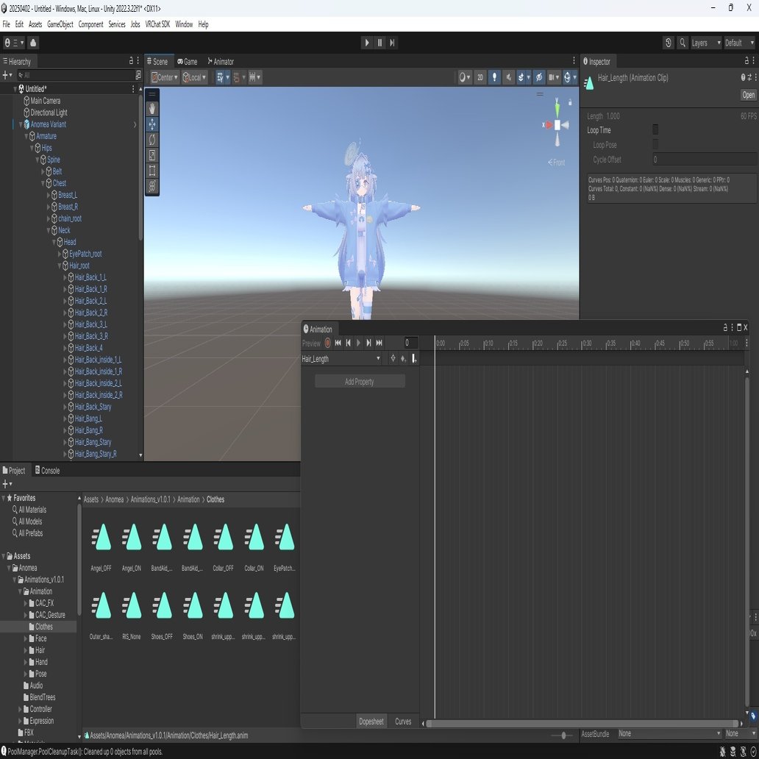Adjust the project icon size slider
The image size is (759, 759).
click(x=564, y=735)
